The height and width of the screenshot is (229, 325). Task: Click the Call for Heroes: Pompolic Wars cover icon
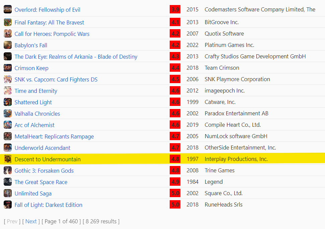coord(8,34)
